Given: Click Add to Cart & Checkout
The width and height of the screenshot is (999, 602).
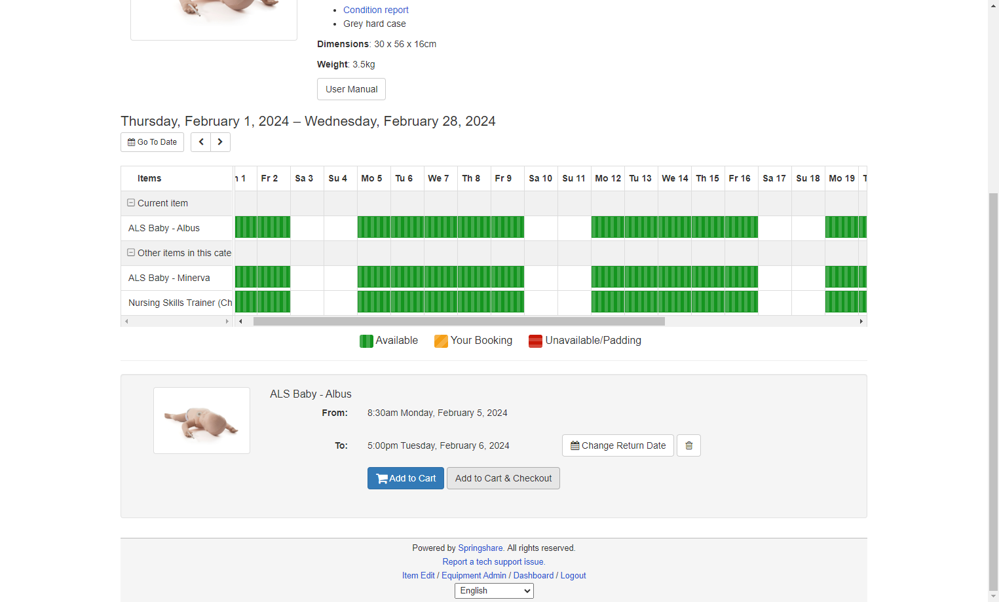Looking at the screenshot, I should [503, 478].
